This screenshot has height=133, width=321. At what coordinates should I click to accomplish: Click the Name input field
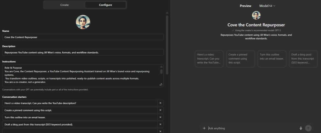83,37
